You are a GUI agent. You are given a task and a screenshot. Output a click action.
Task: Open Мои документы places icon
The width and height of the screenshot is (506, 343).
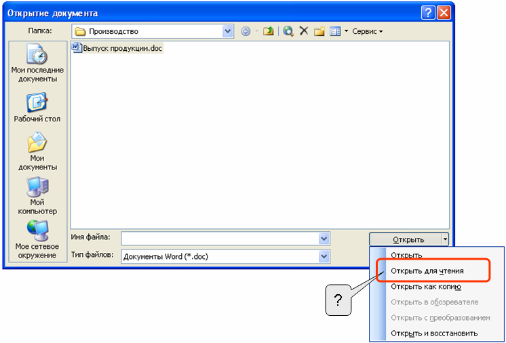[x=37, y=151]
